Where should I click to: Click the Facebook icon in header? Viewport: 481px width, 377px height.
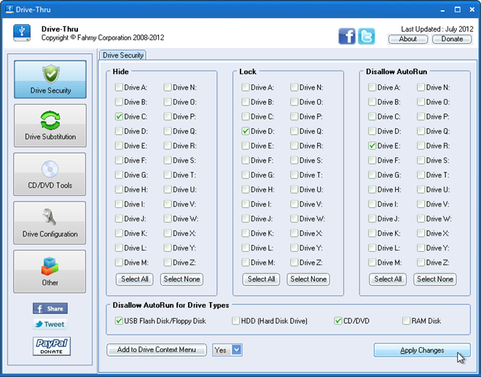coord(347,36)
